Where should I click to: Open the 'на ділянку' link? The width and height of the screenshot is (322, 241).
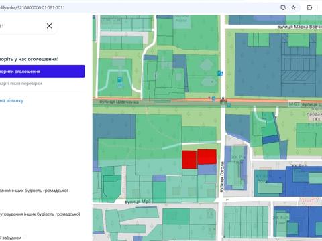tap(11, 100)
